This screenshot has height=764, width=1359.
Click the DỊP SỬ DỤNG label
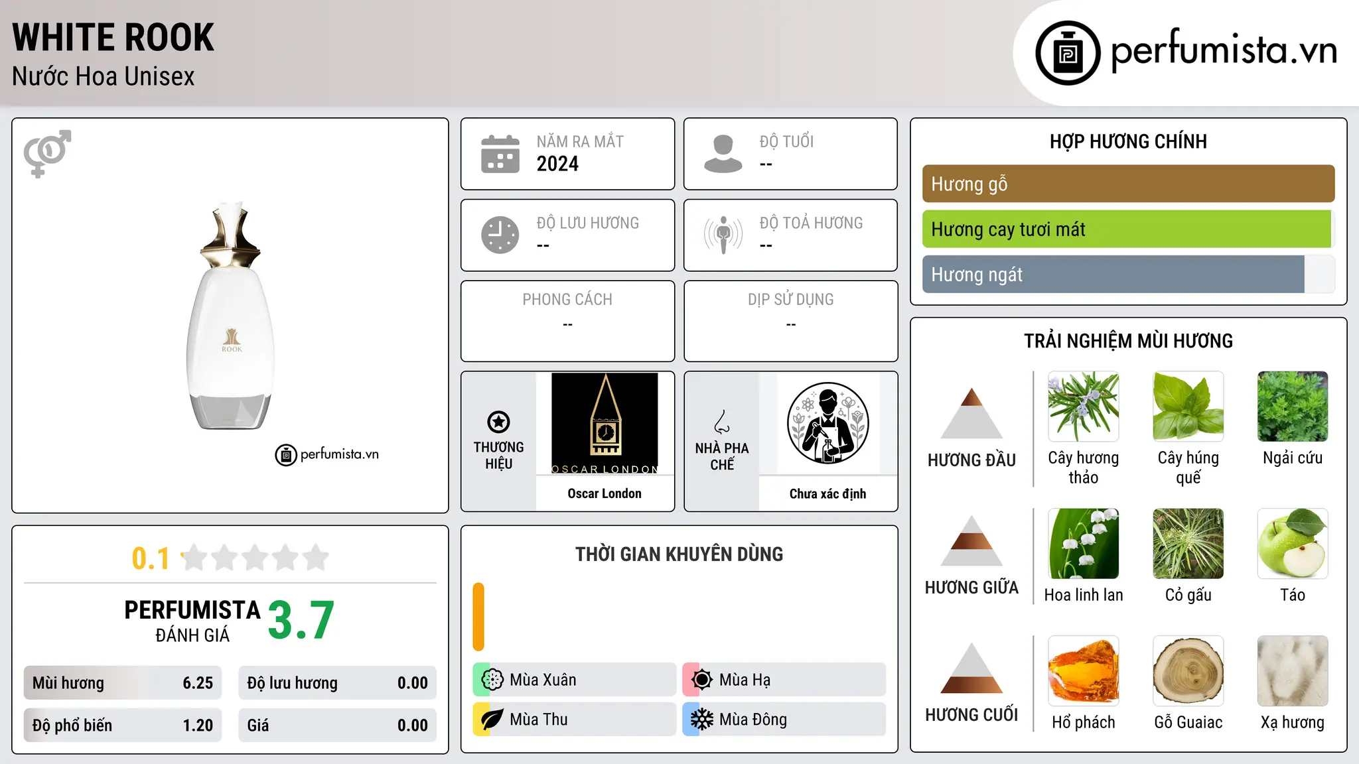tap(790, 300)
